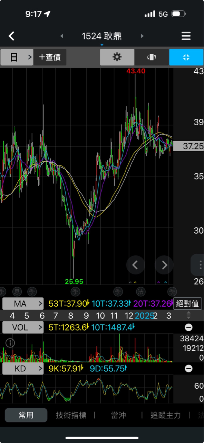204x443 pixels.
Task: Select the 追蹤主力 tab
Action: pos(166,415)
